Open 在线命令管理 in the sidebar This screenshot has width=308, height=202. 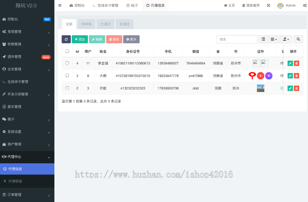click(x=27, y=82)
